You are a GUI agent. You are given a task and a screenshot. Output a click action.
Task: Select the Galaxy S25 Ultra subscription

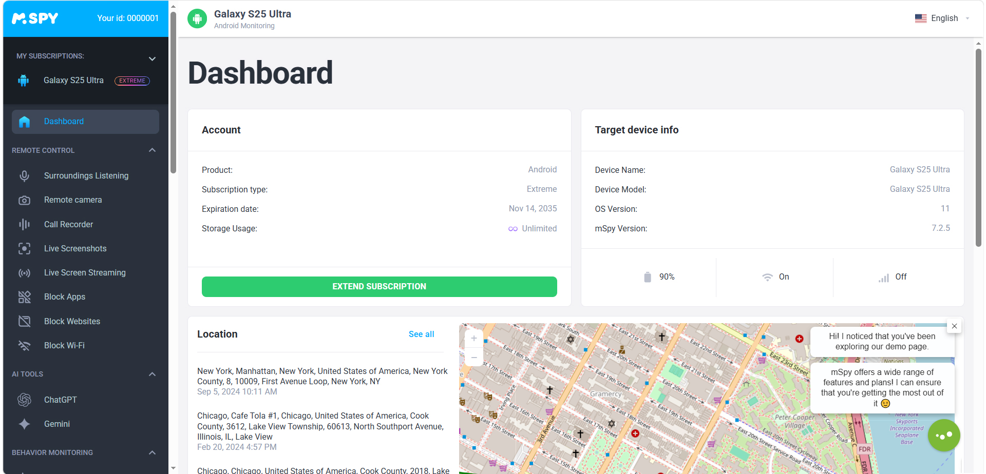(73, 81)
